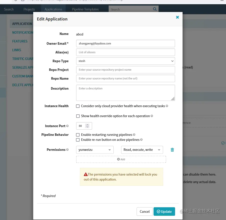Select SERIALIZE APPLICATION in the sidebar
This screenshot has height=220, width=226.
point(23,67)
